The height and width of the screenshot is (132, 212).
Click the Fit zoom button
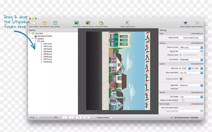tap(86, 117)
